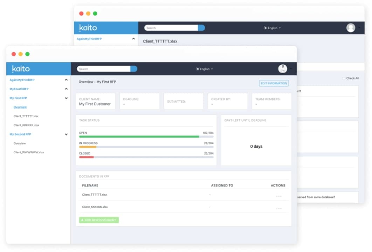
Task: Click the blue search button in the back window
Action: (x=201, y=28)
